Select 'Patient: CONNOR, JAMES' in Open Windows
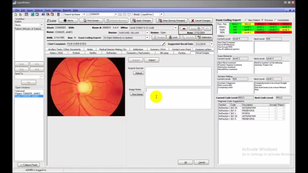The image size is (308, 173). point(28,94)
